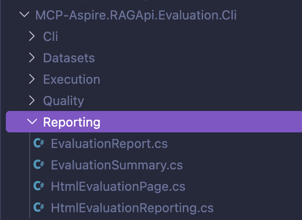
Task: Select the Cli folder label
Action: [51, 36]
